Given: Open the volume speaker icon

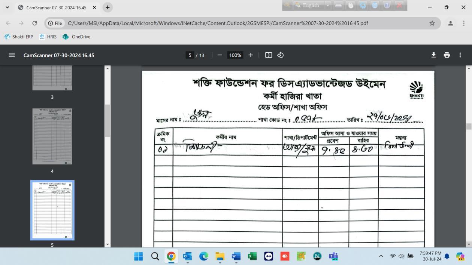Looking at the screenshot, I should point(401,256).
